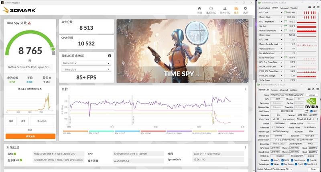The image size is (321, 172).
Task: Open the Board Power Draw sensor dropdown arrow
Action: (282, 58)
